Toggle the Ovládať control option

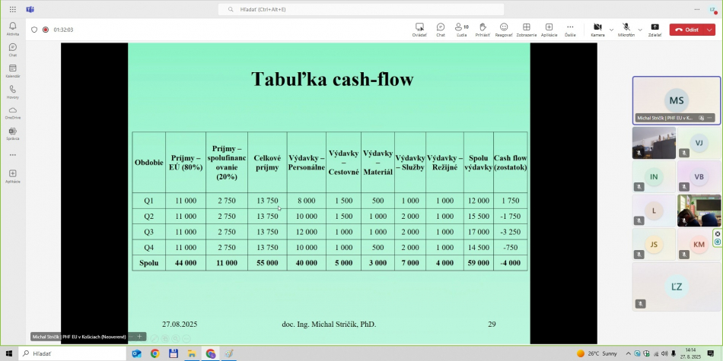[x=419, y=29]
